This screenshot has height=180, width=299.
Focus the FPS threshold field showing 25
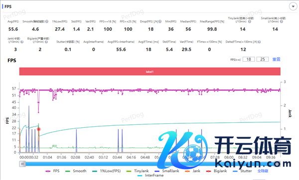pyautogui.click(x=263, y=59)
